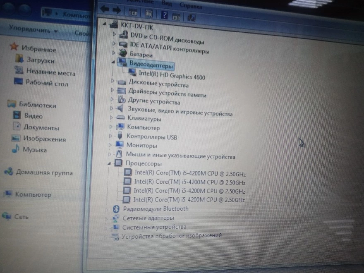Click Упорядочить dropdown in Explorer window
The height and width of the screenshot is (273, 364).
(33, 29)
